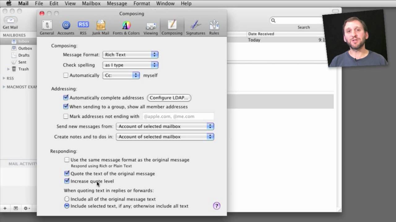This screenshot has height=222, width=396.
Task: Open the help question mark button
Action: tap(217, 206)
